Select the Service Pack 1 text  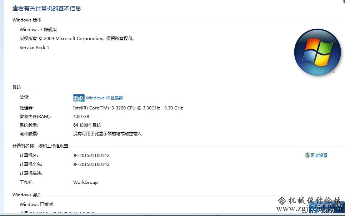[x=34, y=48]
